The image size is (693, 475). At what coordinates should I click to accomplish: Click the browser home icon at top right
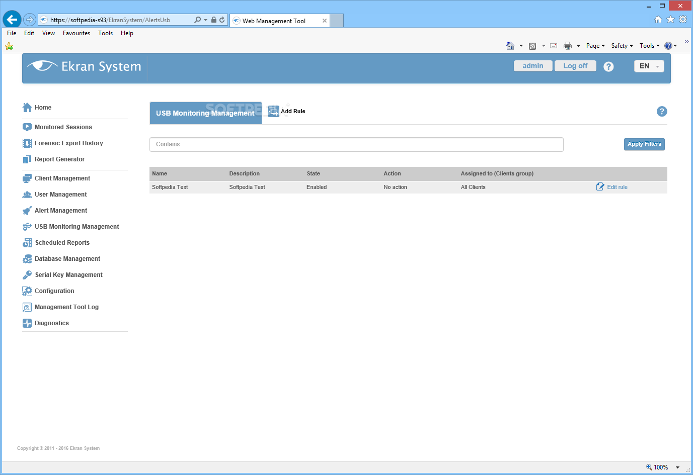point(658,19)
